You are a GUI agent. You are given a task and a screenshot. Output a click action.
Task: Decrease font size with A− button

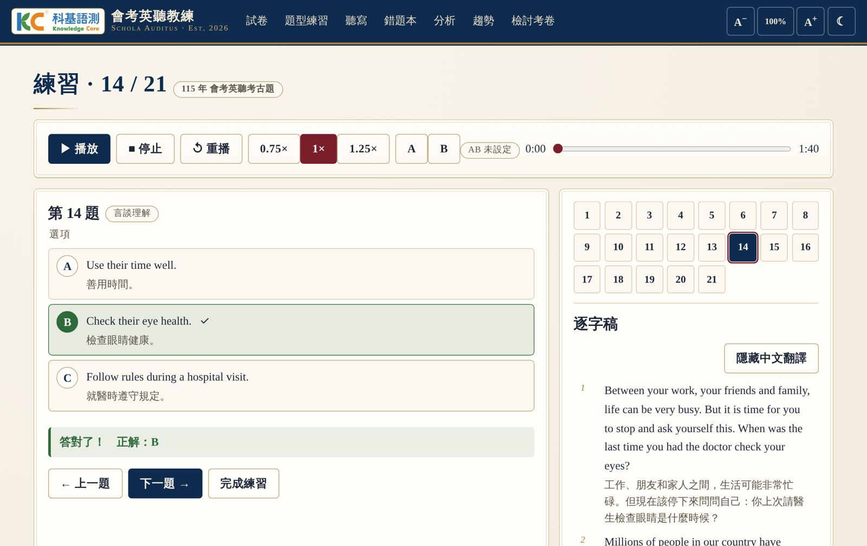coord(740,21)
